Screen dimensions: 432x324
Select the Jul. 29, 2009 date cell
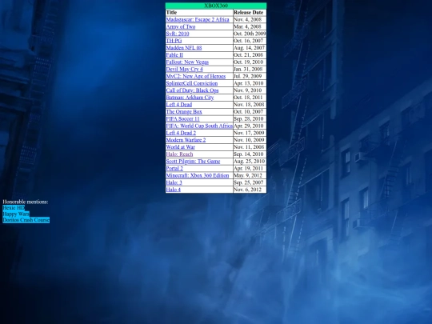(x=250, y=76)
